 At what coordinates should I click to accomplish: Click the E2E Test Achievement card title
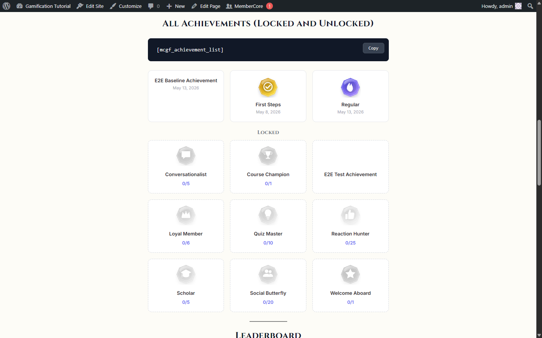click(x=350, y=174)
